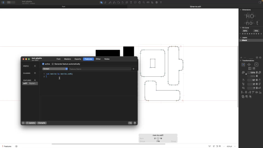Click the 56% Fit Curve field
Image resolution: width=263 pixels, height=148 pixels.
pos(245,31)
